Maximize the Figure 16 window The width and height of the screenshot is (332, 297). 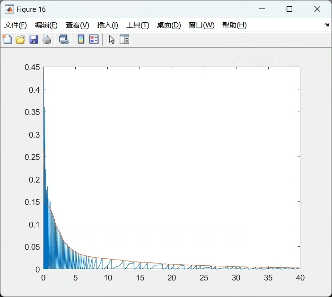tap(289, 9)
